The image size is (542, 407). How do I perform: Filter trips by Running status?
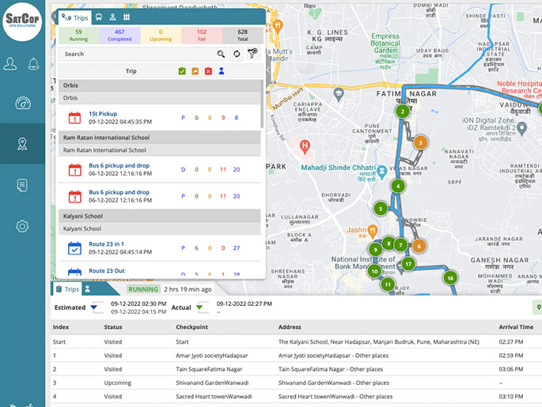pyautogui.click(x=78, y=35)
